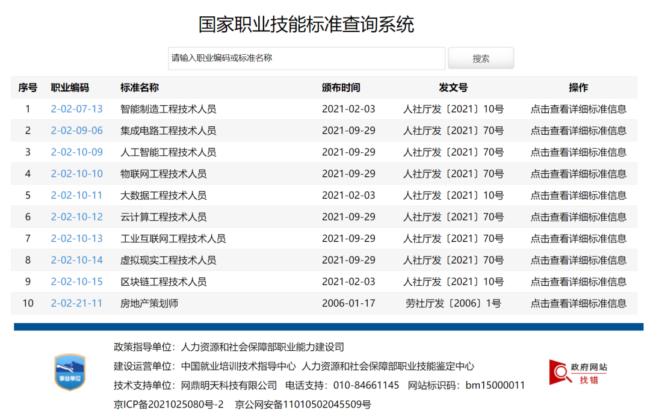Image resolution: width=650 pixels, height=411 pixels.
Task: Click the support phone 010-84661145
Action: tap(366, 385)
